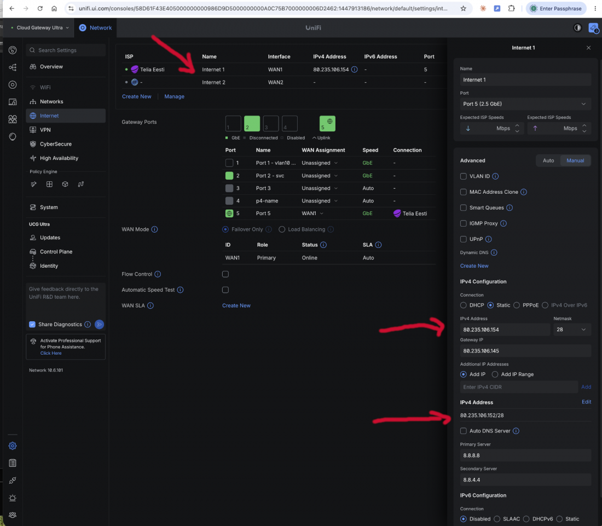This screenshot has width=602, height=526.
Task: Open Cloud Gateway Ultra console selector
Action: coord(39,28)
